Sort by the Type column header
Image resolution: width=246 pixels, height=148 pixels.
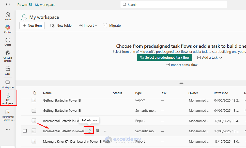click(x=138, y=93)
